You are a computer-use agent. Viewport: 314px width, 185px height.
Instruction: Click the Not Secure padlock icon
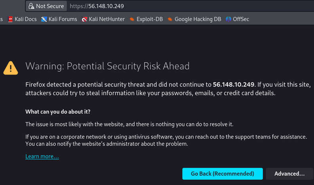point(31,6)
